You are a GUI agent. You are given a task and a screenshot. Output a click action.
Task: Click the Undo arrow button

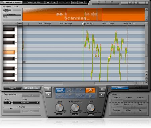tap(48, 89)
